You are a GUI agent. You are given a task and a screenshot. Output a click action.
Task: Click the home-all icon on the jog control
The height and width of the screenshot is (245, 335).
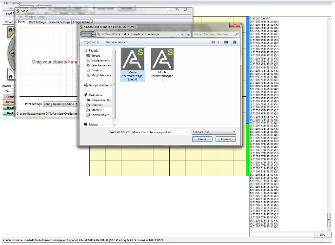(10, 30)
